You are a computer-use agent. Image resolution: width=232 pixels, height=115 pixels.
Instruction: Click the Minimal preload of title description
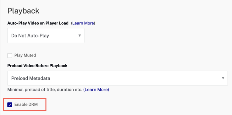45,90
